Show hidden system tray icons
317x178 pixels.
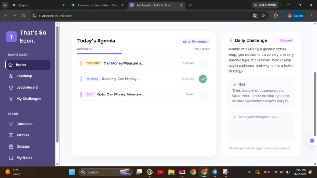click(x=249, y=172)
